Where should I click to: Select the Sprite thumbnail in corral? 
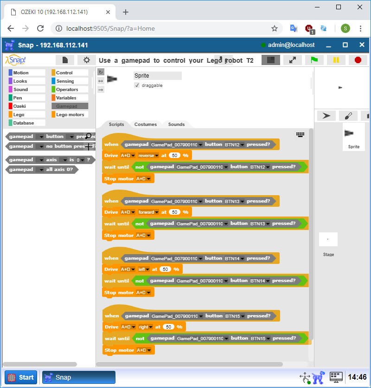point(354,137)
